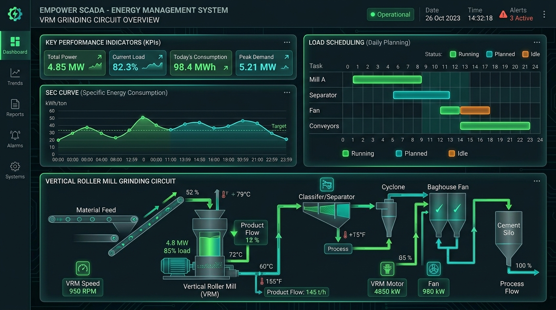Click the Product Flow 145 t/h label
556x310 pixels.
[296, 292]
